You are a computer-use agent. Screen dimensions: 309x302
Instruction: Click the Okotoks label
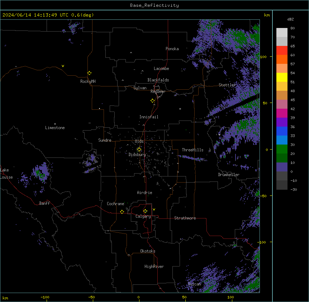coord(148,251)
